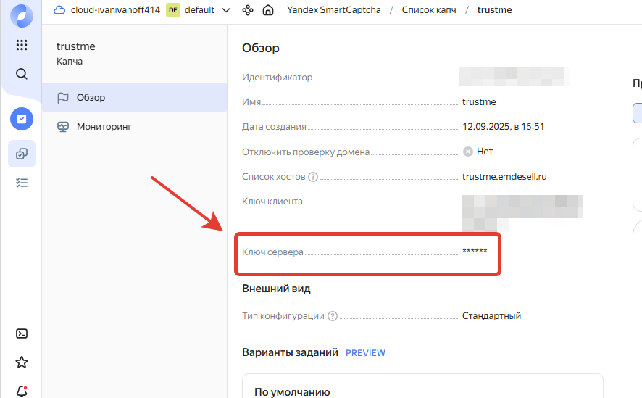This screenshot has height=398, width=642.
Task: Open the blue SmartCaptcha service icon
Action: pyautogui.click(x=22, y=119)
